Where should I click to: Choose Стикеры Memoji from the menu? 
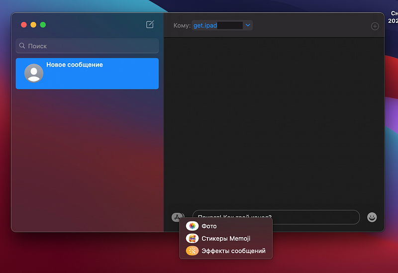click(226, 238)
